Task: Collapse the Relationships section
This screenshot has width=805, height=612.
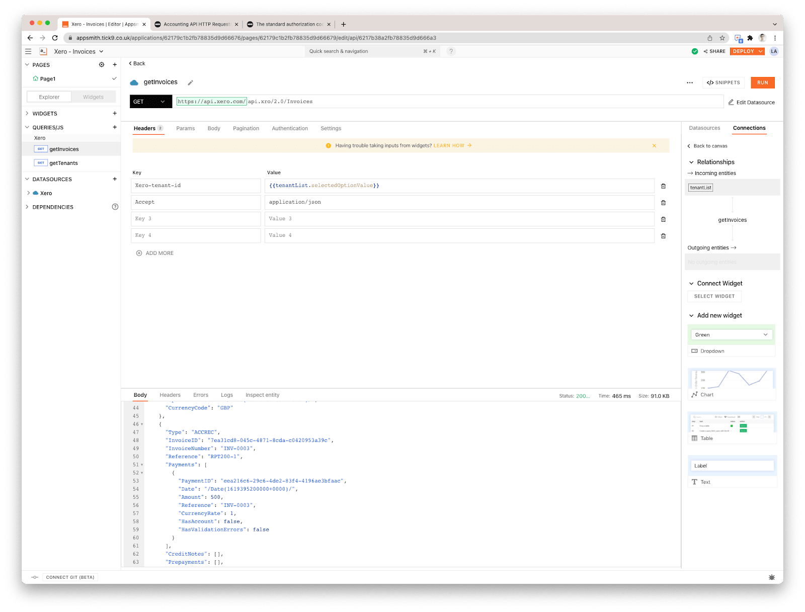Action: pos(691,162)
